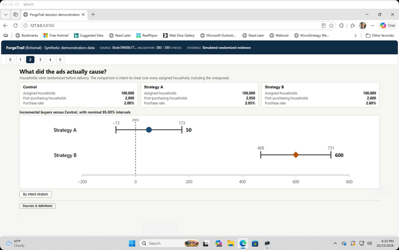Image resolution: width=399 pixels, height=250 pixels.
Task: Close the ForgeTrail decision demonstration tab
Action: [83, 15]
